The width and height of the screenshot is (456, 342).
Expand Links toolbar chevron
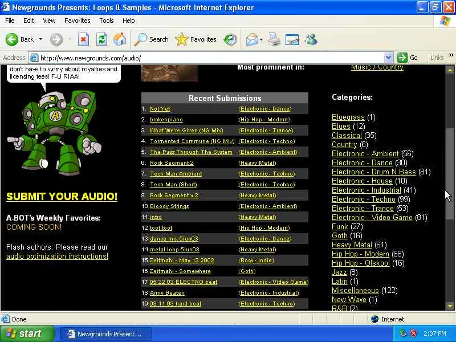pyautogui.click(x=451, y=55)
